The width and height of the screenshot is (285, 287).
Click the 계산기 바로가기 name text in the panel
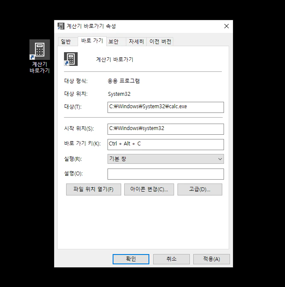point(115,59)
